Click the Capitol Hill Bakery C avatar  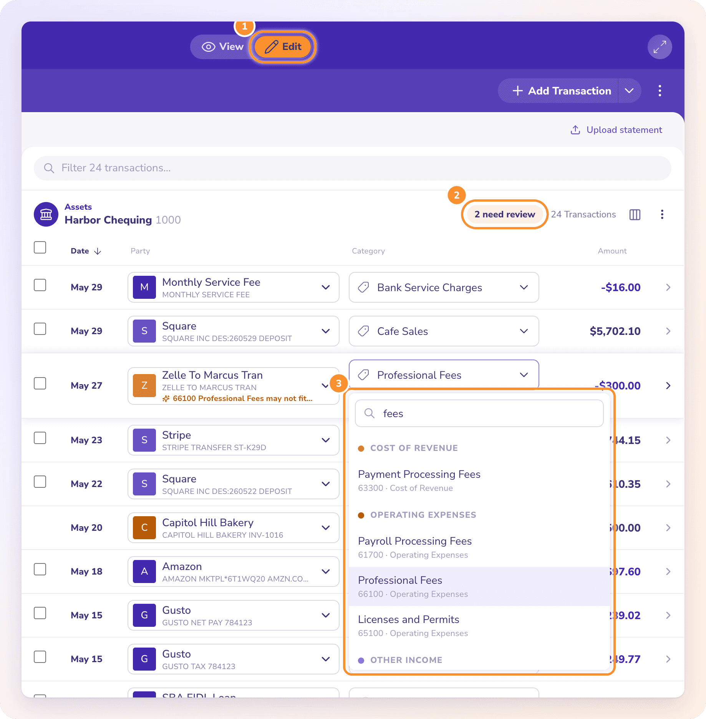point(144,528)
